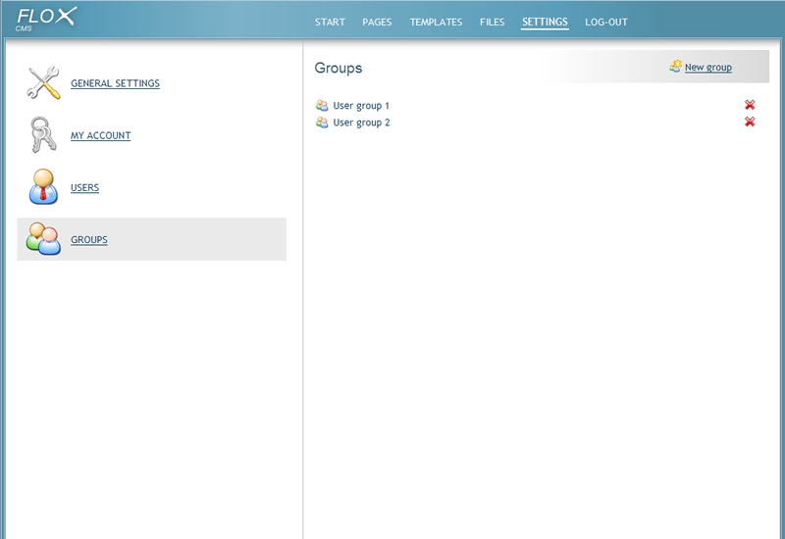Open User group 1 entry
785x539 pixels.
pyautogui.click(x=361, y=106)
